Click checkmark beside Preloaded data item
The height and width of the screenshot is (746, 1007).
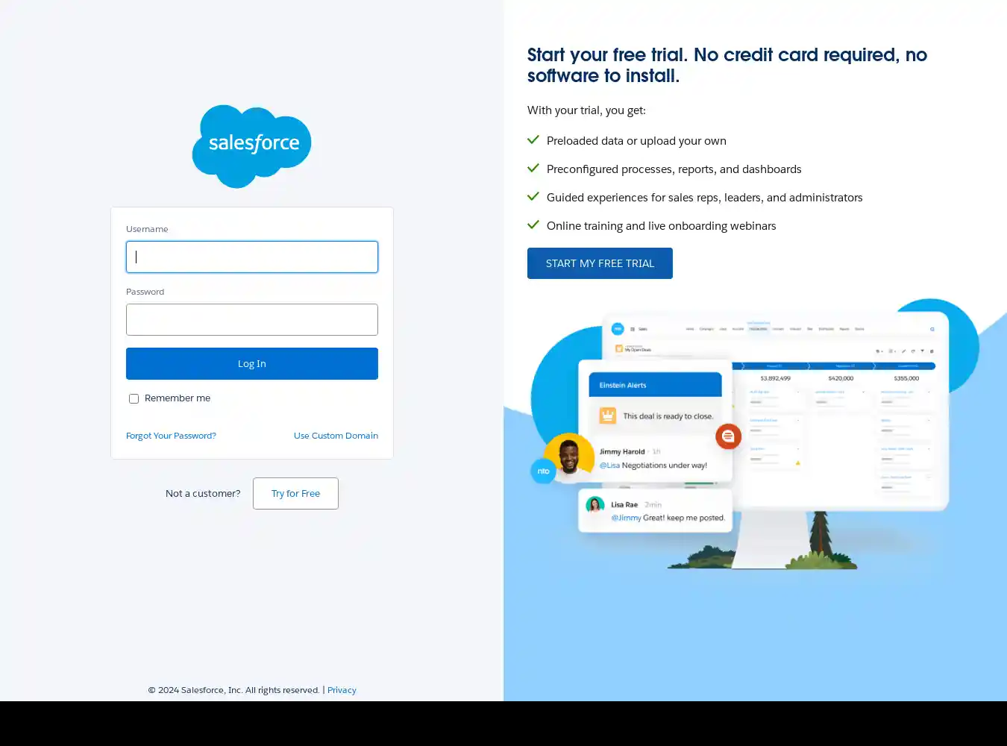pos(533,140)
